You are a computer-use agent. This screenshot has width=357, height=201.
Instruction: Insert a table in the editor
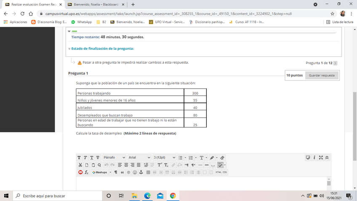[148, 172]
